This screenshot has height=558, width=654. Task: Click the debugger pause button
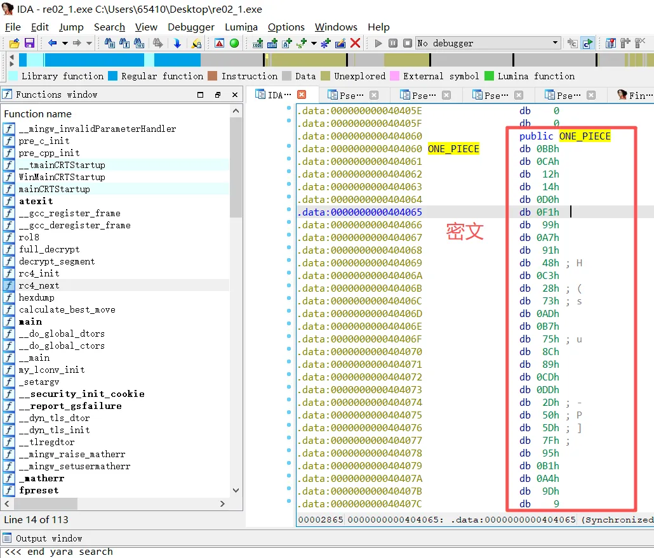pyautogui.click(x=393, y=43)
